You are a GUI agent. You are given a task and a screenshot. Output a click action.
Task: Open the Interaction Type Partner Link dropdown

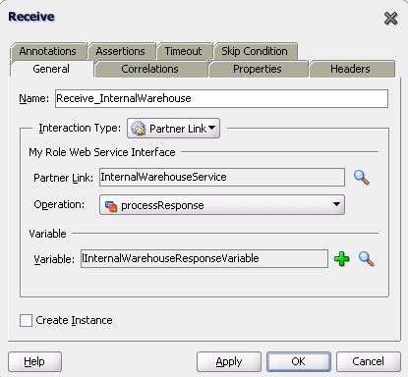point(173,129)
